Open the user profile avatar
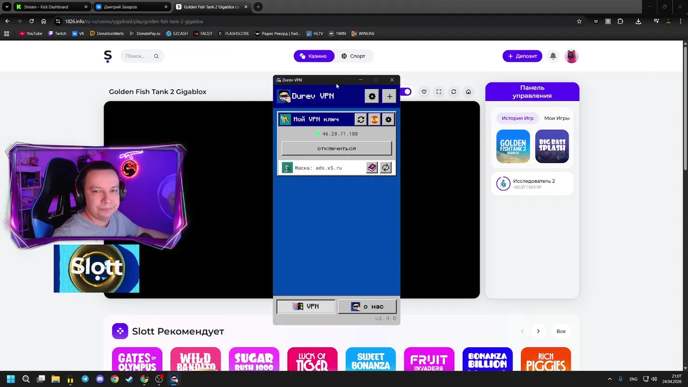Screen dimensions: 688x387 tap(571, 56)
